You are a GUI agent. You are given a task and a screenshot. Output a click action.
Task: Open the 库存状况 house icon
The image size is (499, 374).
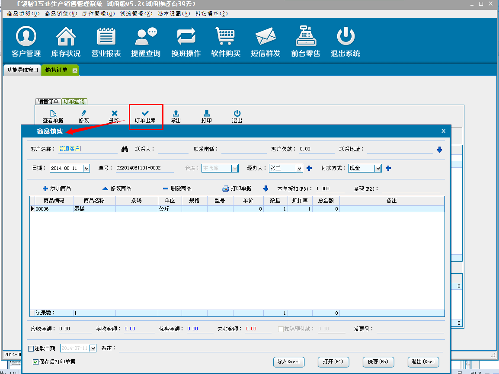[66, 42]
